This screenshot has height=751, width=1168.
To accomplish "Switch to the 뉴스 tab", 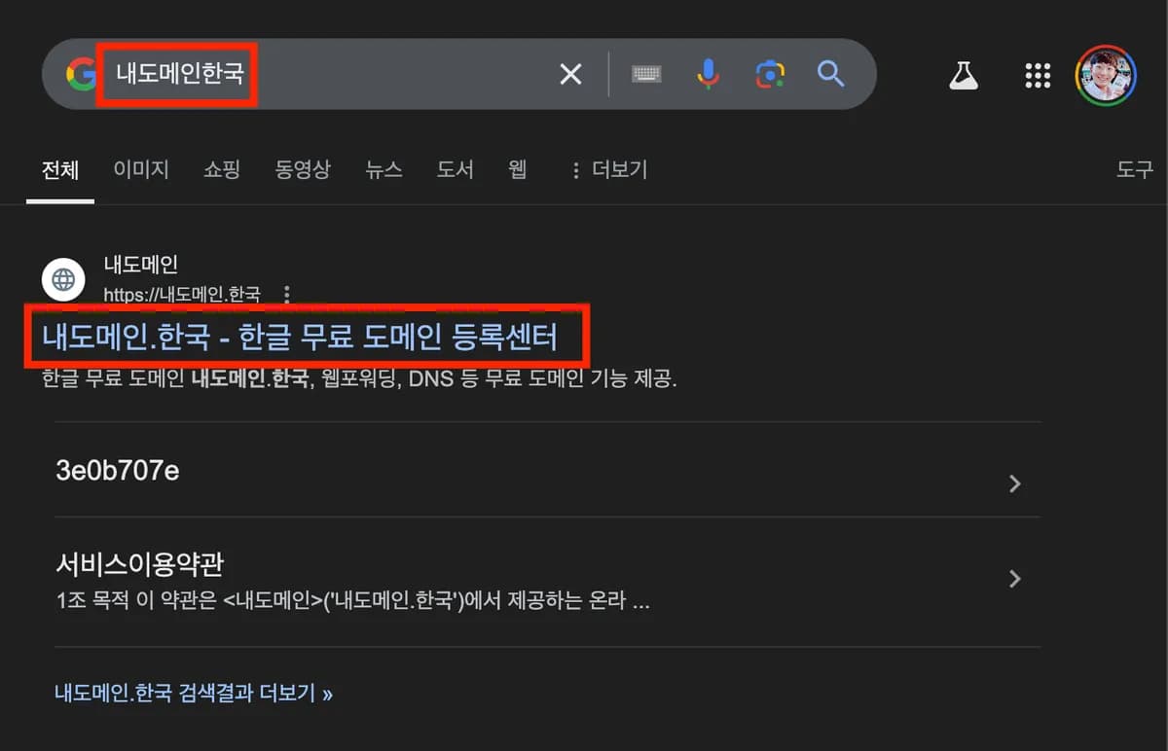I will click(x=383, y=170).
